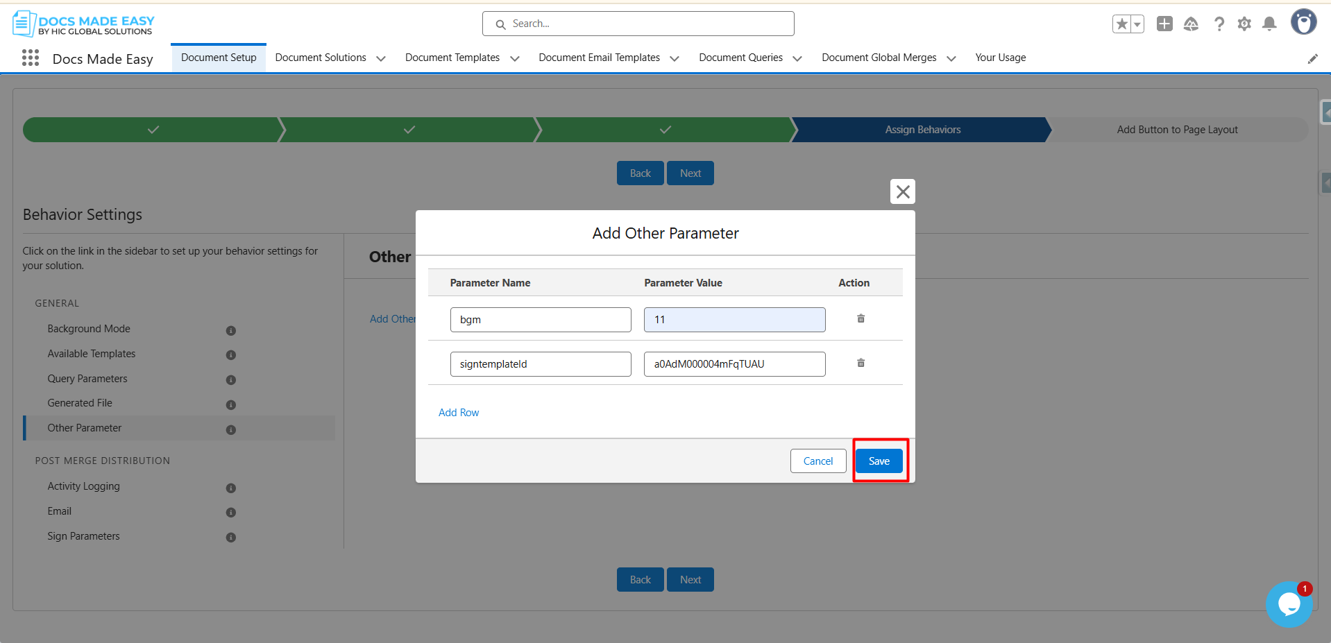
Task: Select Available Templates in sidebar
Action: point(92,354)
